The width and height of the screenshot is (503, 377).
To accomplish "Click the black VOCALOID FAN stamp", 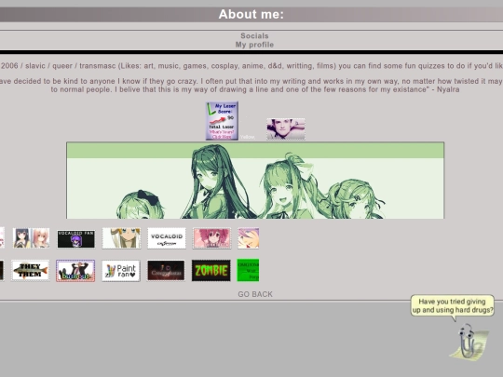I will pos(76,238).
